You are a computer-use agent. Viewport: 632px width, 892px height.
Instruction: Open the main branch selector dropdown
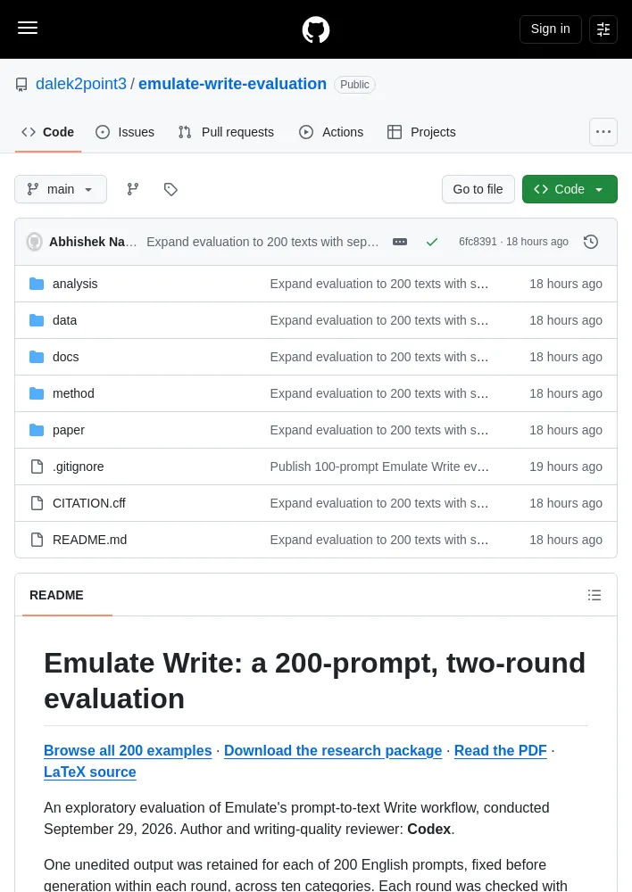(61, 189)
